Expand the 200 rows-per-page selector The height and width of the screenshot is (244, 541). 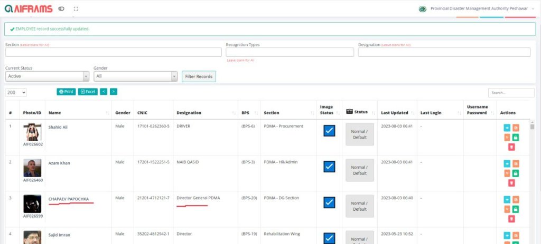pyautogui.click(x=16, y=92)
